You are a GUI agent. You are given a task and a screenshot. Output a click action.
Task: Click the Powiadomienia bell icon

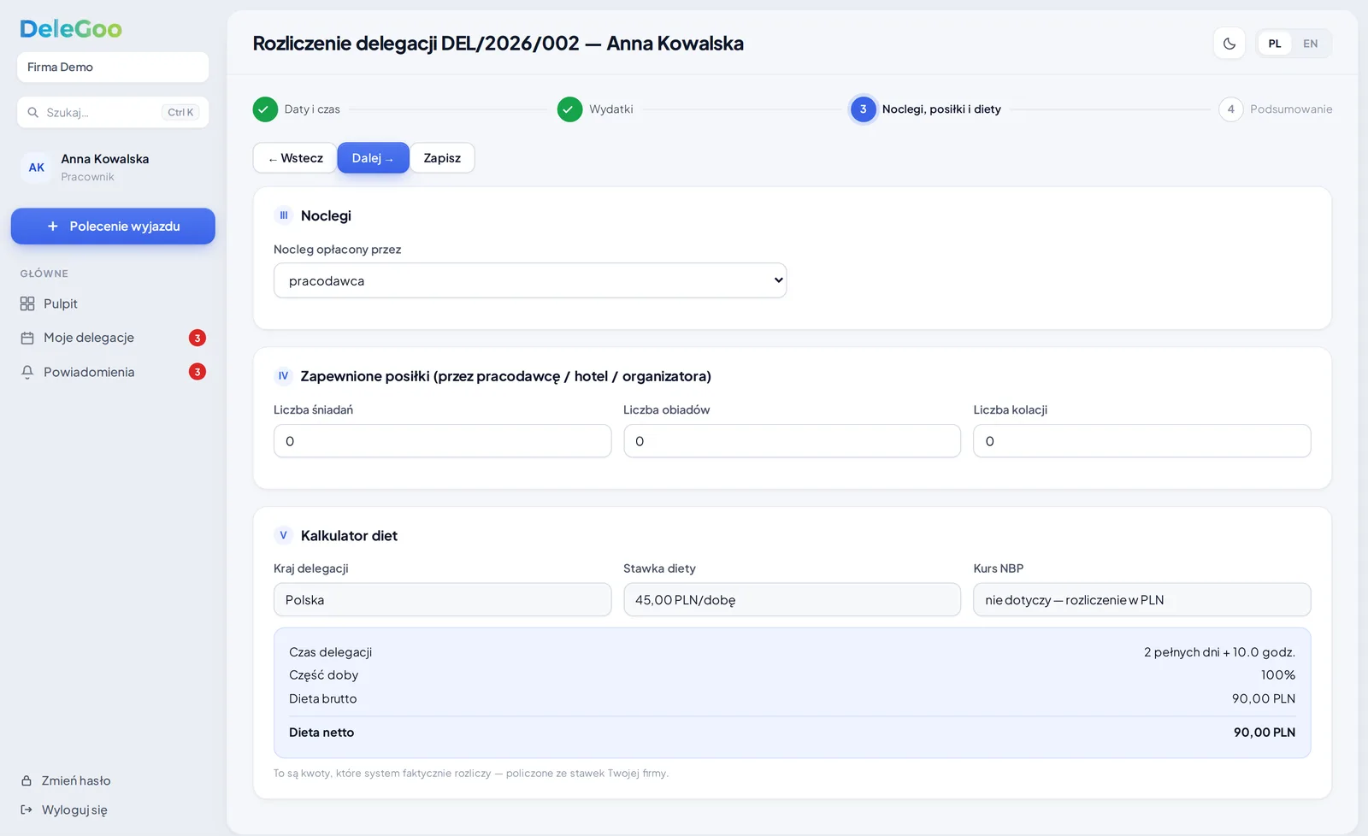pyautogui.click(x=27, y=372)
